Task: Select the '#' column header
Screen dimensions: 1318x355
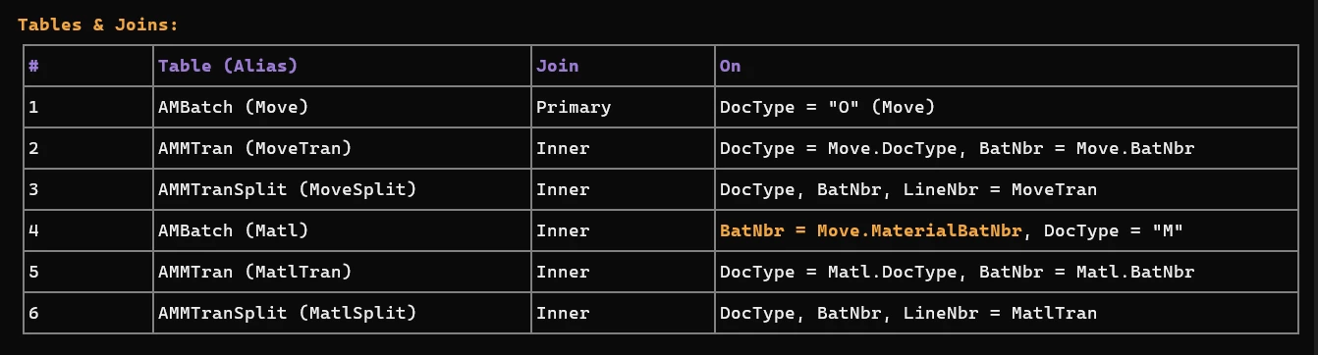Action: tap(88, 66)
